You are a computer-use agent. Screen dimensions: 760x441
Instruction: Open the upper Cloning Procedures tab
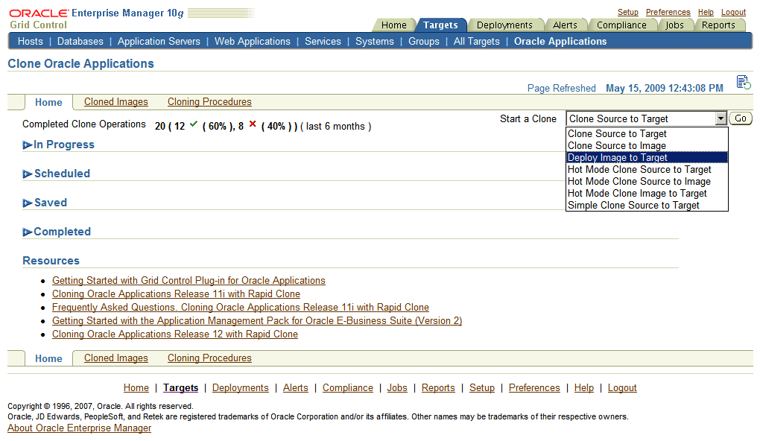pos(209,102)
